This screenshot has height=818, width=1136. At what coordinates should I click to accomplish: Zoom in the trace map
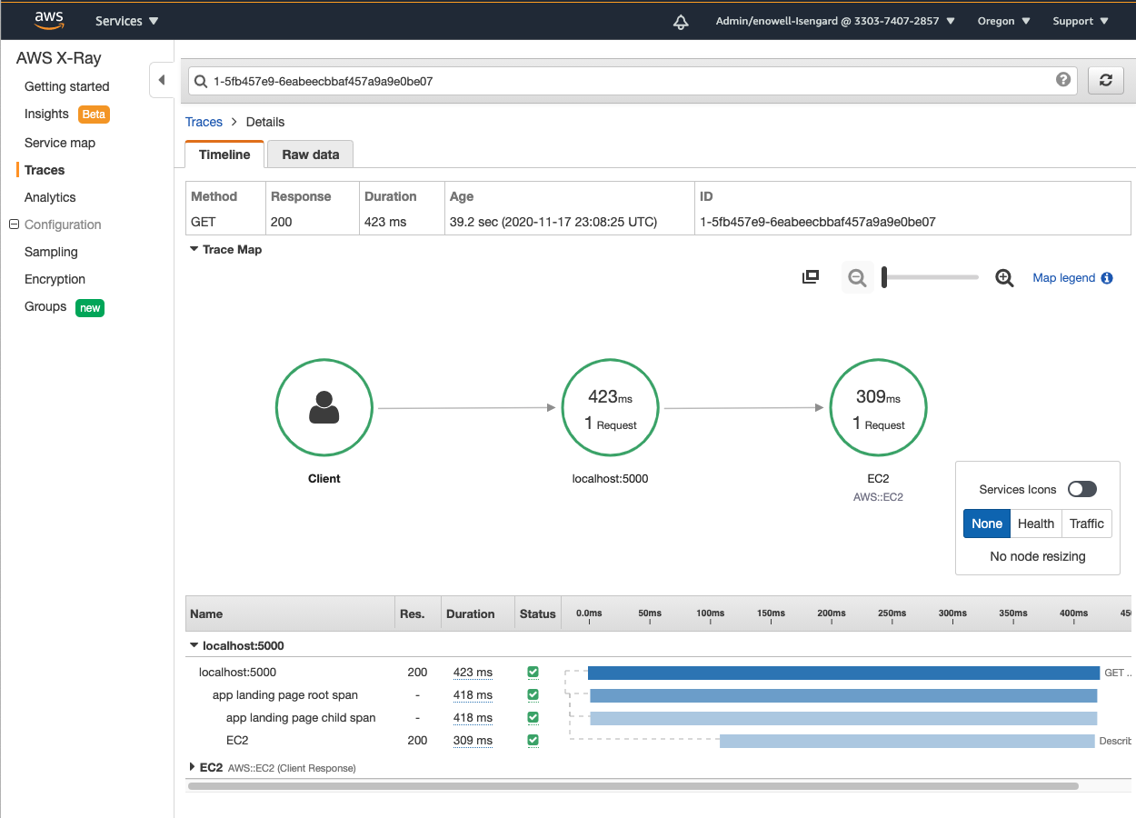click(1004, 278)
